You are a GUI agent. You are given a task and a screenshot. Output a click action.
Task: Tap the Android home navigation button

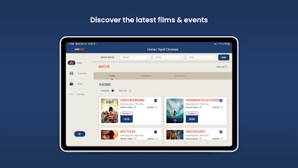(185, 143)
